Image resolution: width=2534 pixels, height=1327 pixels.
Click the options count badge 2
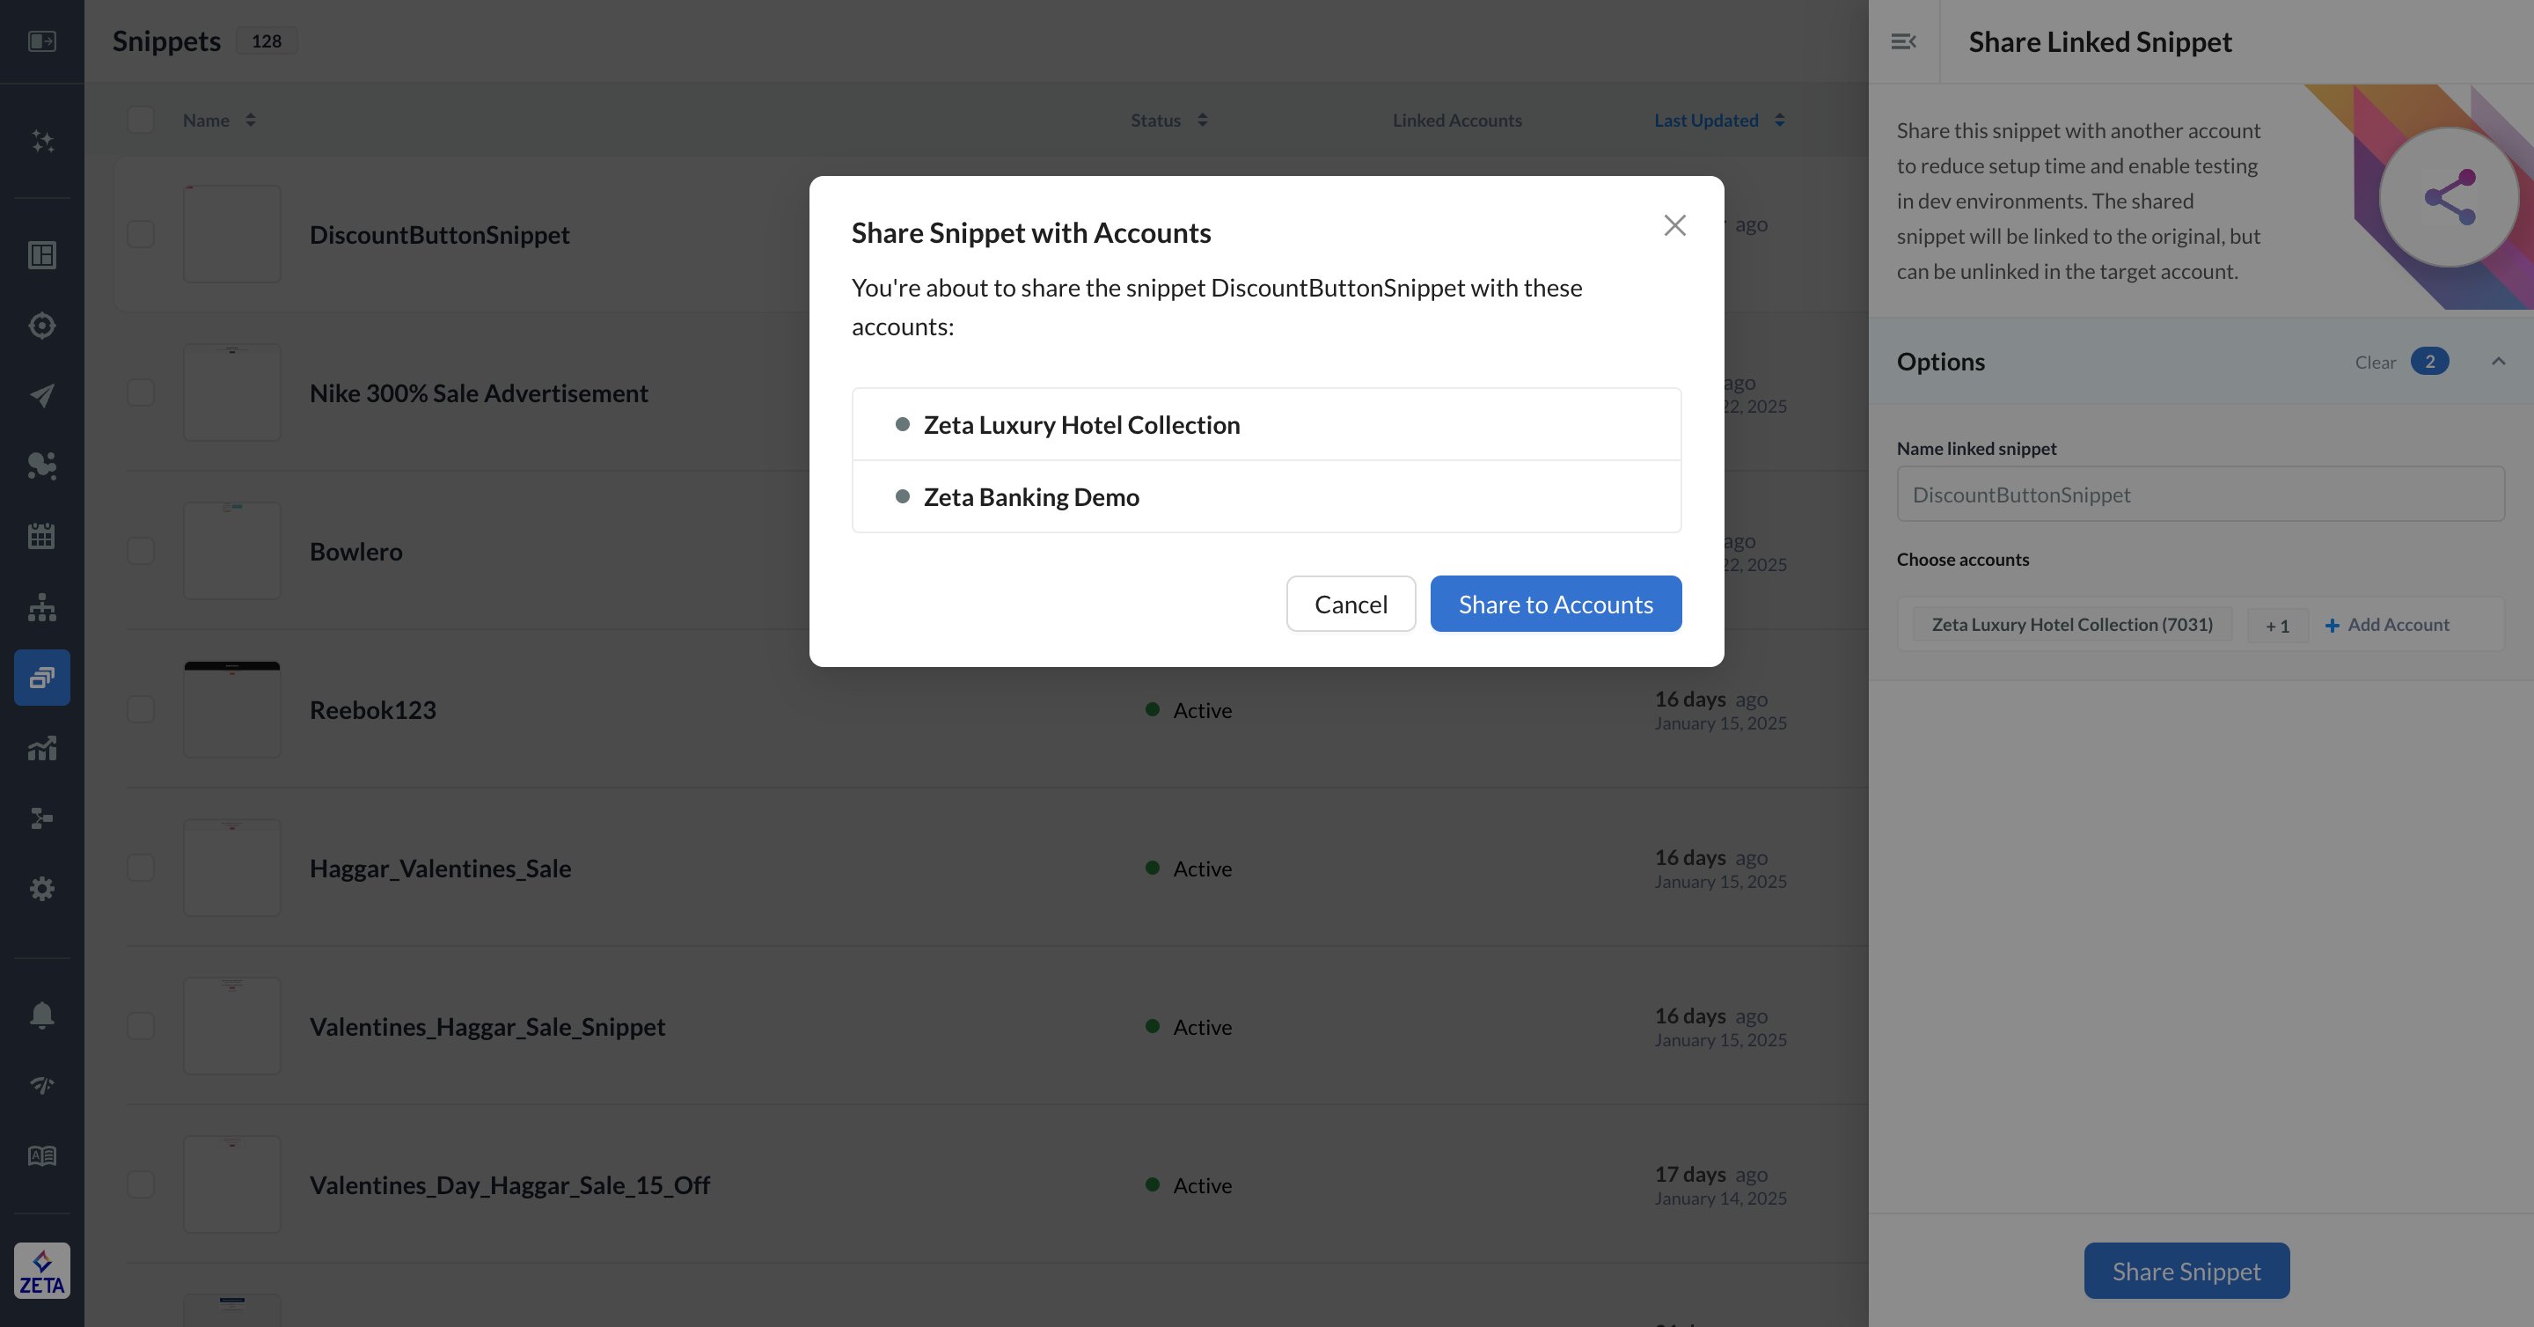pyautogui.click(x=2428, y=362)
